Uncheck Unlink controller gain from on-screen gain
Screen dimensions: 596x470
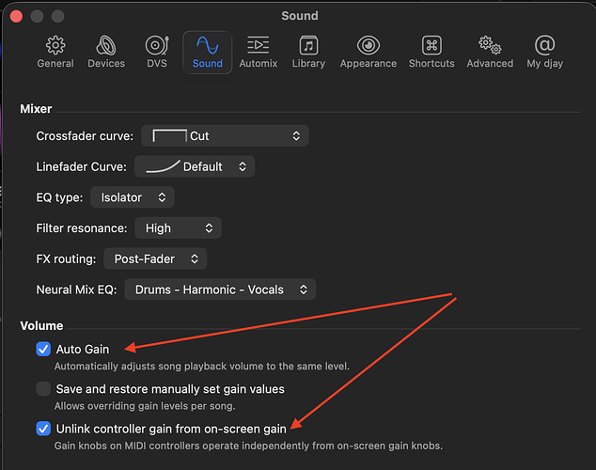[43, 429]
